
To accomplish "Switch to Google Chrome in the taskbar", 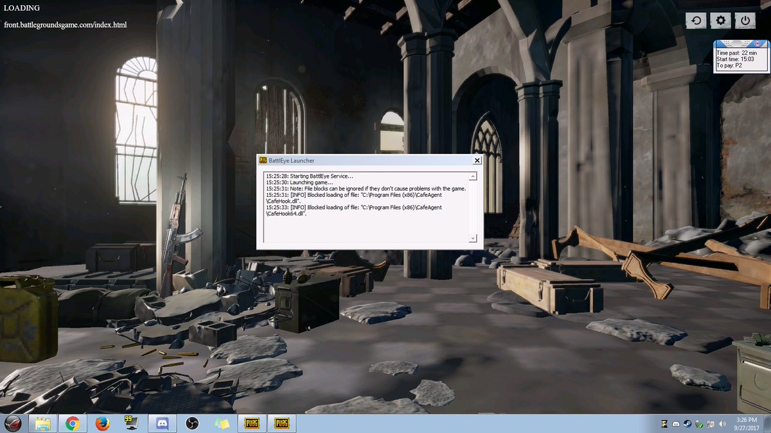I will point(72,423).
